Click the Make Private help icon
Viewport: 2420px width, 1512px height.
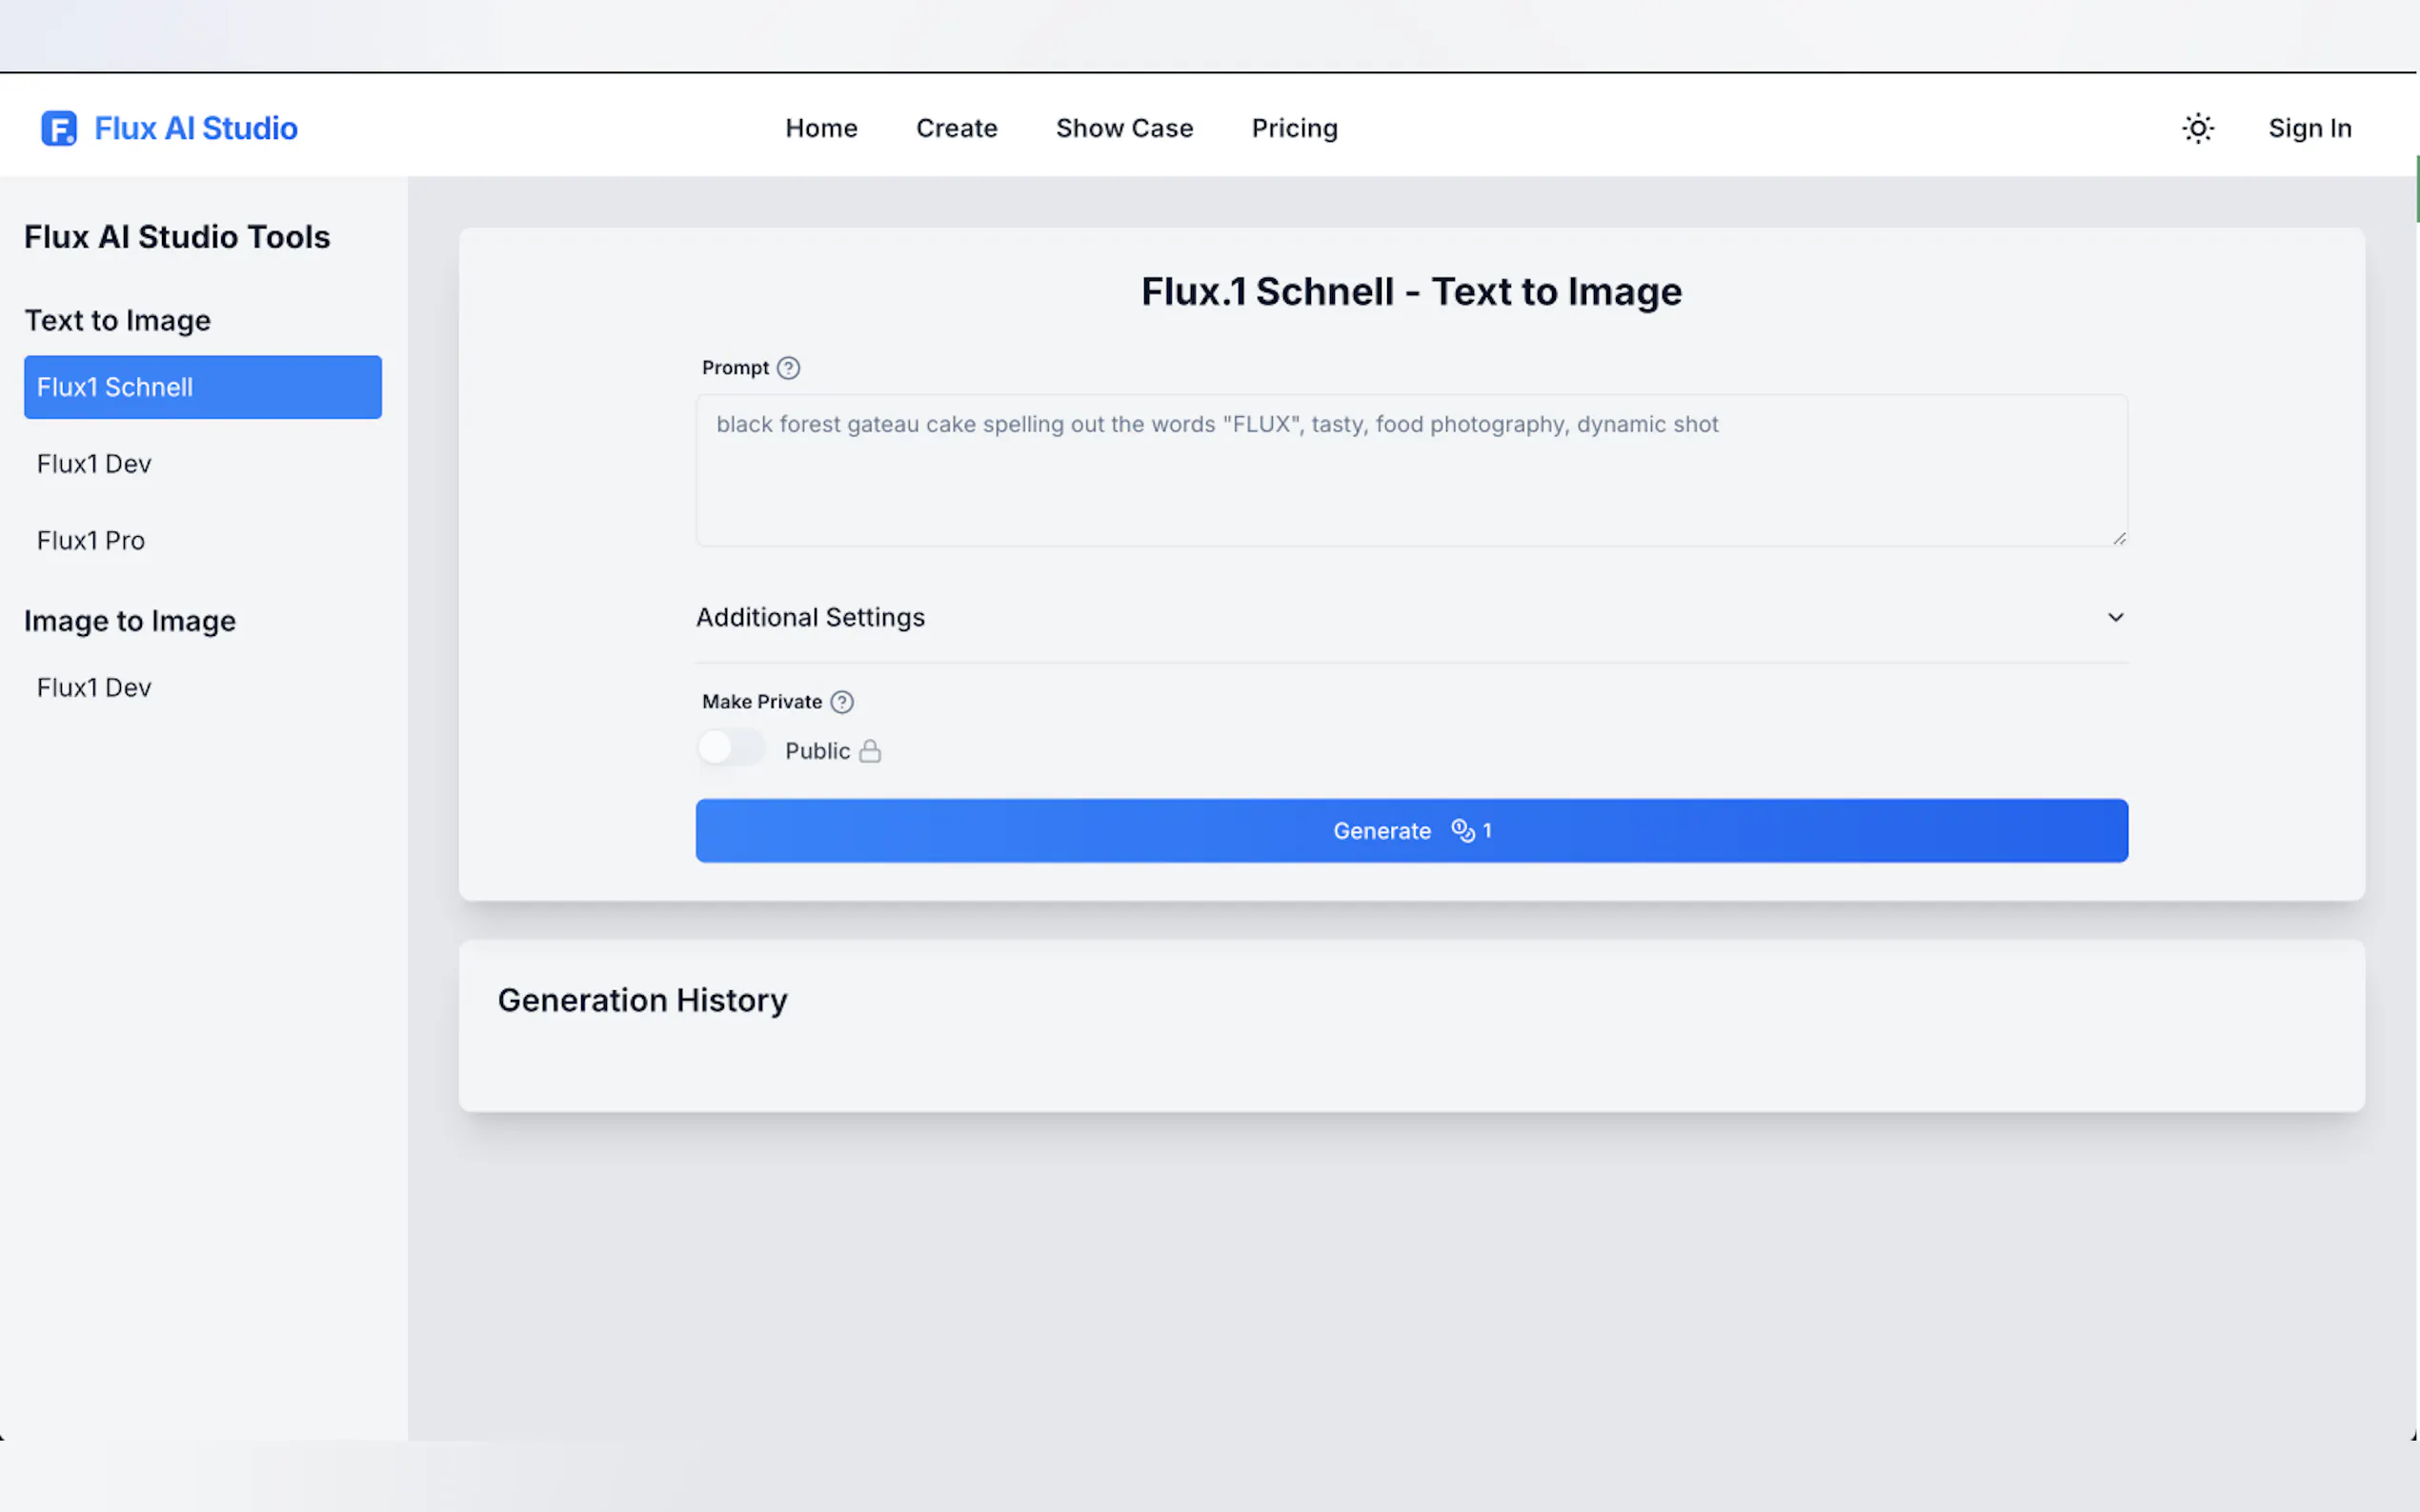[x=842, y=702]
